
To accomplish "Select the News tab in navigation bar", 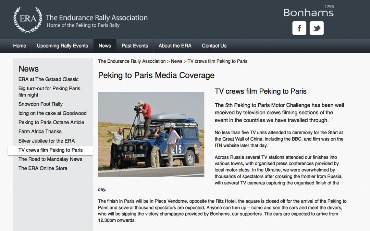I will pyautogui.click(x=105, y=46).
